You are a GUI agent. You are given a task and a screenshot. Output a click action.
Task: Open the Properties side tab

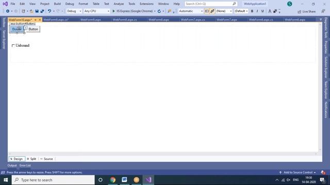pyautogui.click(x=326, y=47)
